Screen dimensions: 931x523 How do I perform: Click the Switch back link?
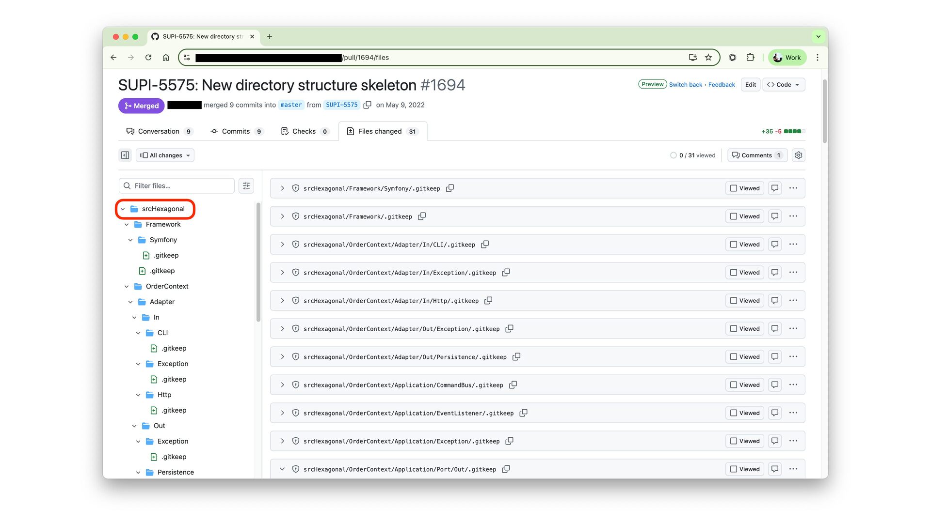[685, 85]
